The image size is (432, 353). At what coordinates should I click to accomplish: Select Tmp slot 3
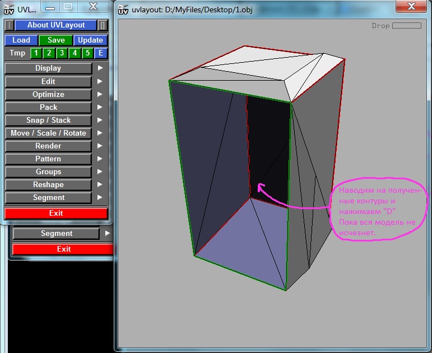click(62, 53)
